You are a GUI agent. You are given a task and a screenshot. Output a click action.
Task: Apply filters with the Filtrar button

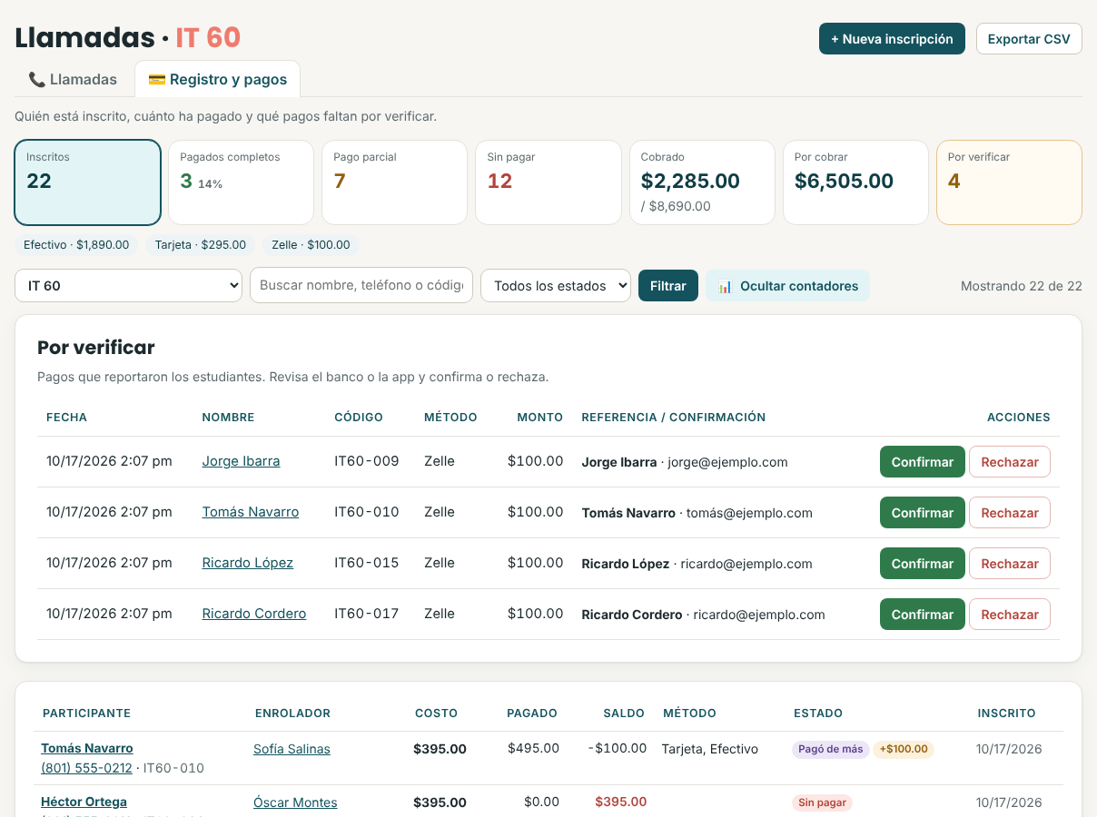pyautogui.click(x=668, y=285)
